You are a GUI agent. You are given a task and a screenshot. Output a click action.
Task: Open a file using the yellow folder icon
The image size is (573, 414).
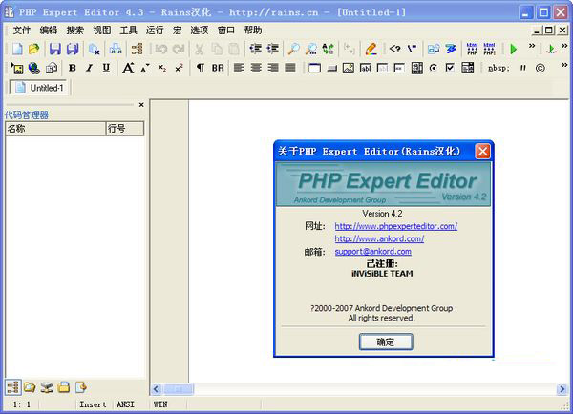point(34,49)
